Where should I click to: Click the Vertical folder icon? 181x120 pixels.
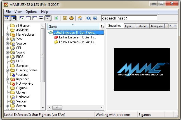coord(13,102)
